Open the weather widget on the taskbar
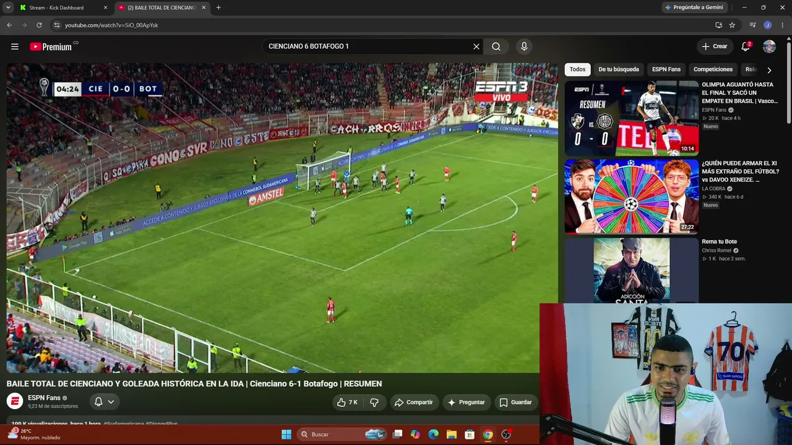The width and height of the screenshot is (792, 445). (x=35, y=434)
